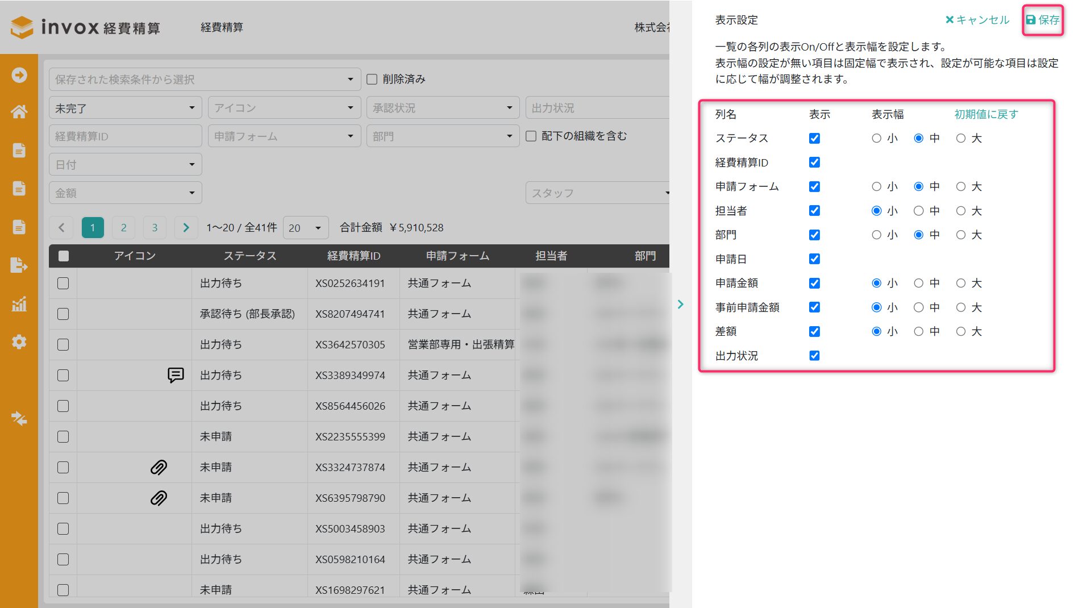Click the home icon in the sidebar

pyautogui.click(x=19, y=112)
